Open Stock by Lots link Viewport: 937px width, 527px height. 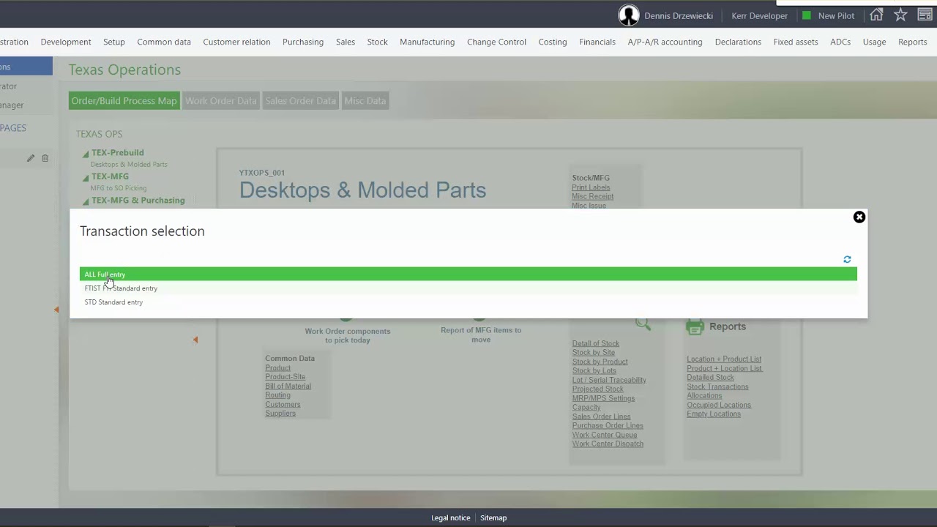point(594,370)
